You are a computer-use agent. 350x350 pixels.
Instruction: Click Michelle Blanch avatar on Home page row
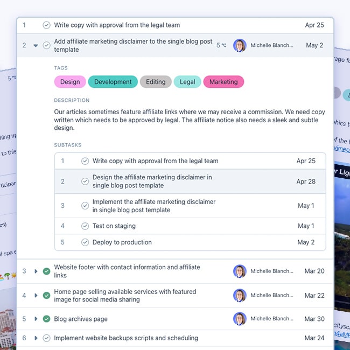tap(240, 295)
